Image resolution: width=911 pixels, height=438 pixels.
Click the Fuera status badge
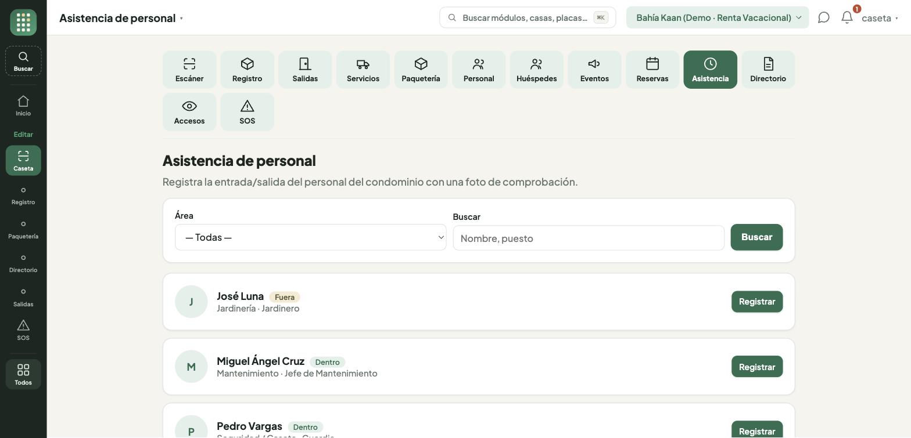[x=285, y=297]
